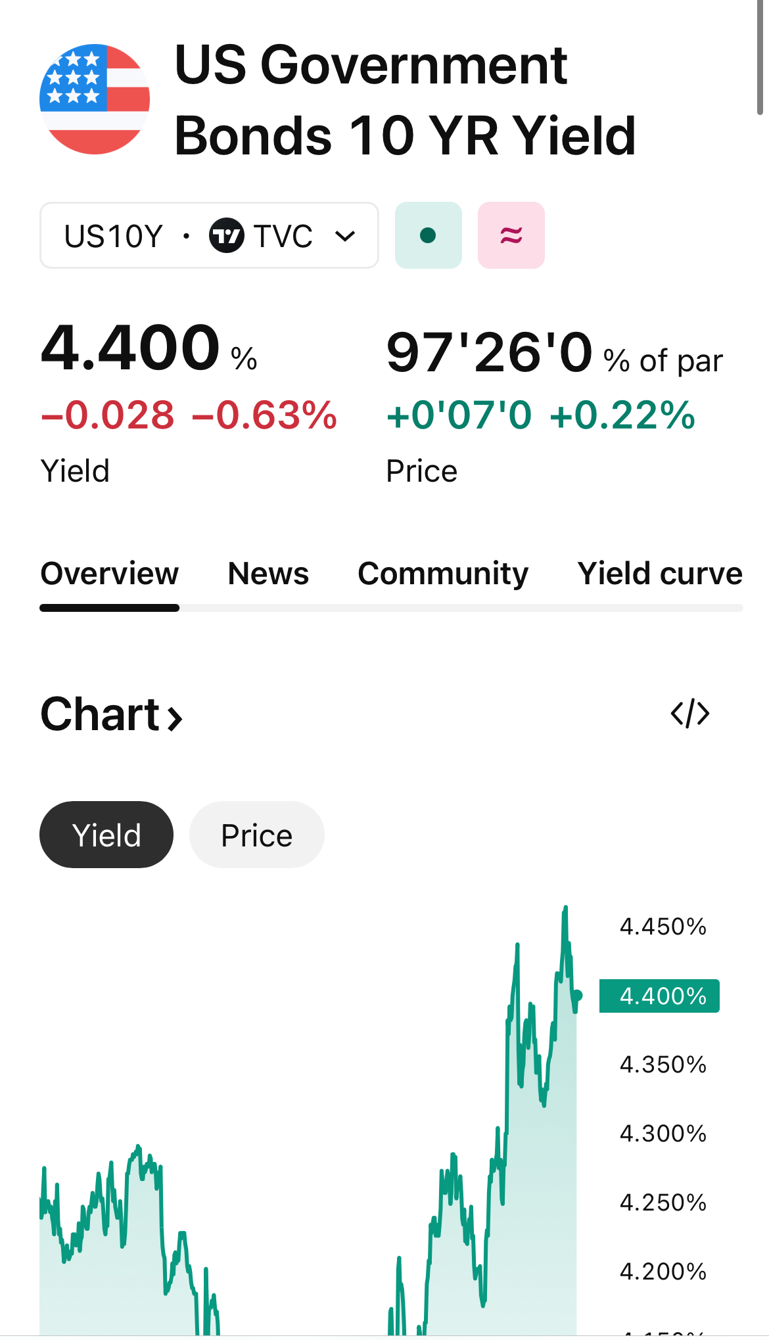Click the dropdown chevron next to TVC
769x1340 pixels.
point(345,236)
